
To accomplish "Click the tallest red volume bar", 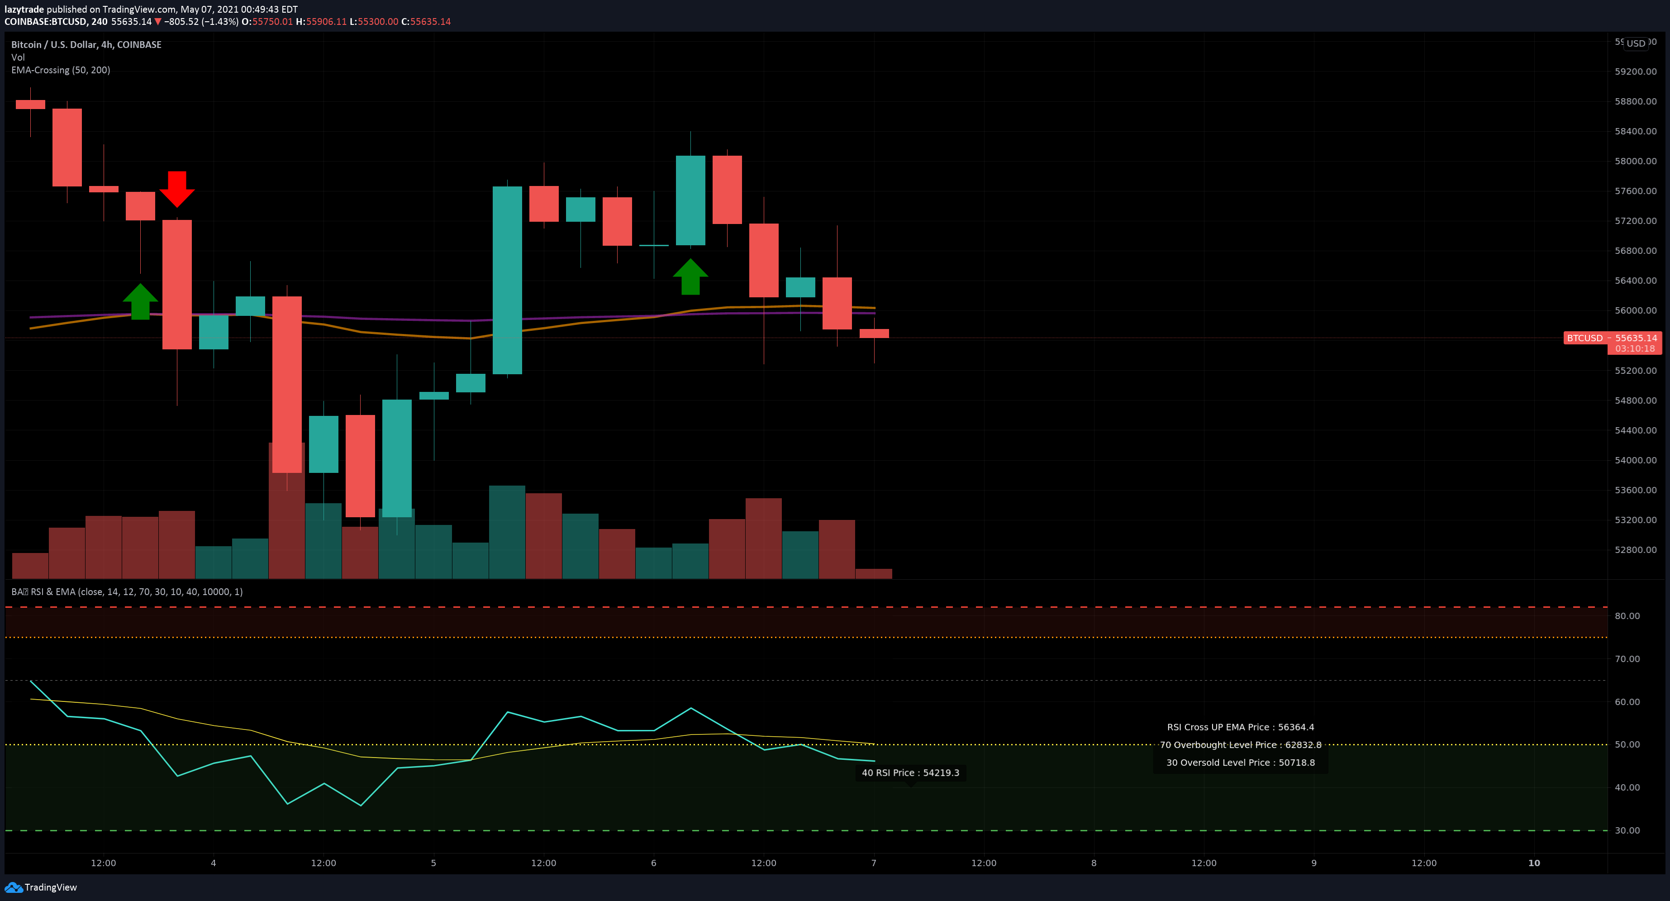I will (286, 510).
